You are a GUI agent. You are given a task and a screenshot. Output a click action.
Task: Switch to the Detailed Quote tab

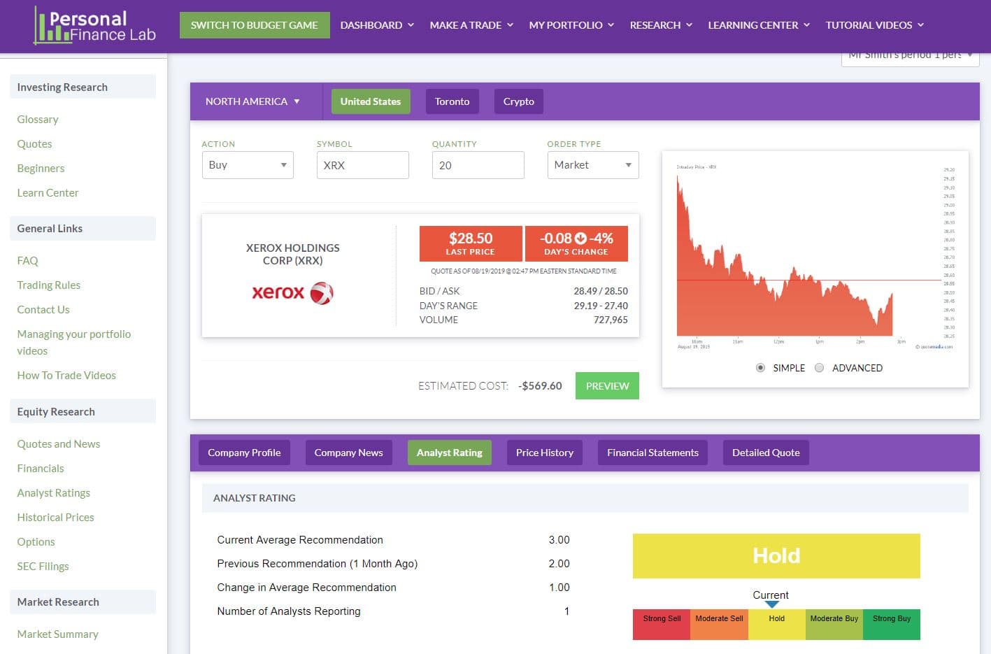766,453
